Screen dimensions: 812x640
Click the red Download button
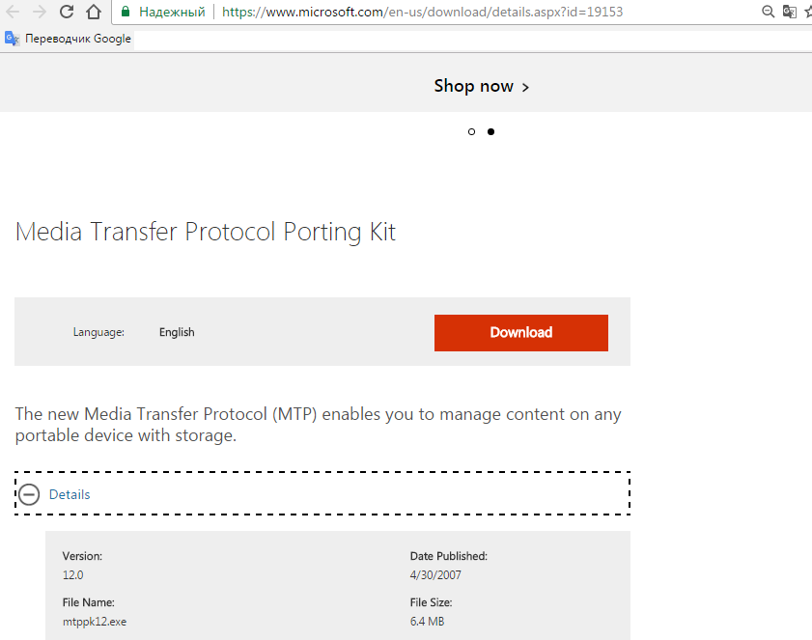(520, 332)
